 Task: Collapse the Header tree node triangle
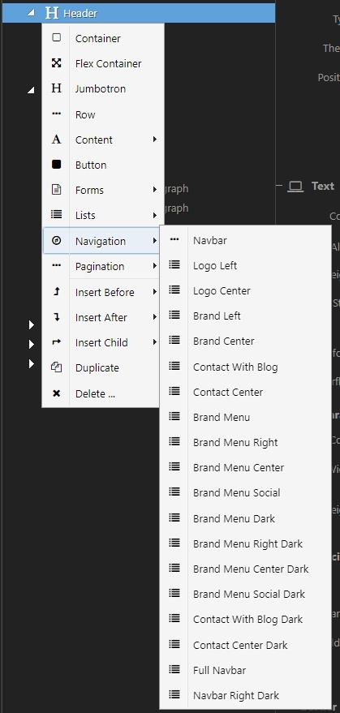[x=31, y=14]
